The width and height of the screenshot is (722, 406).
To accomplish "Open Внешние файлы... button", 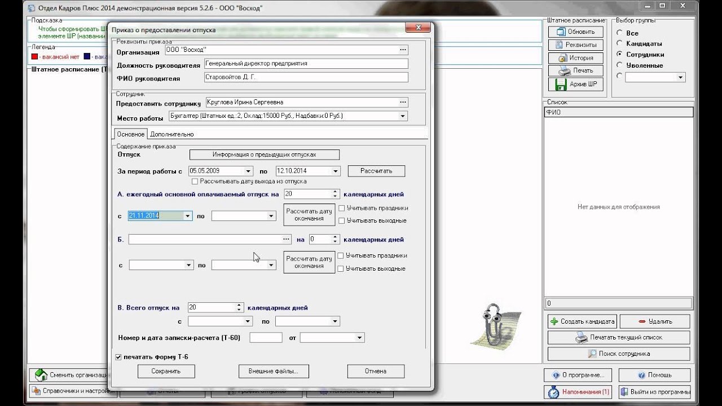I will [274, 371].
